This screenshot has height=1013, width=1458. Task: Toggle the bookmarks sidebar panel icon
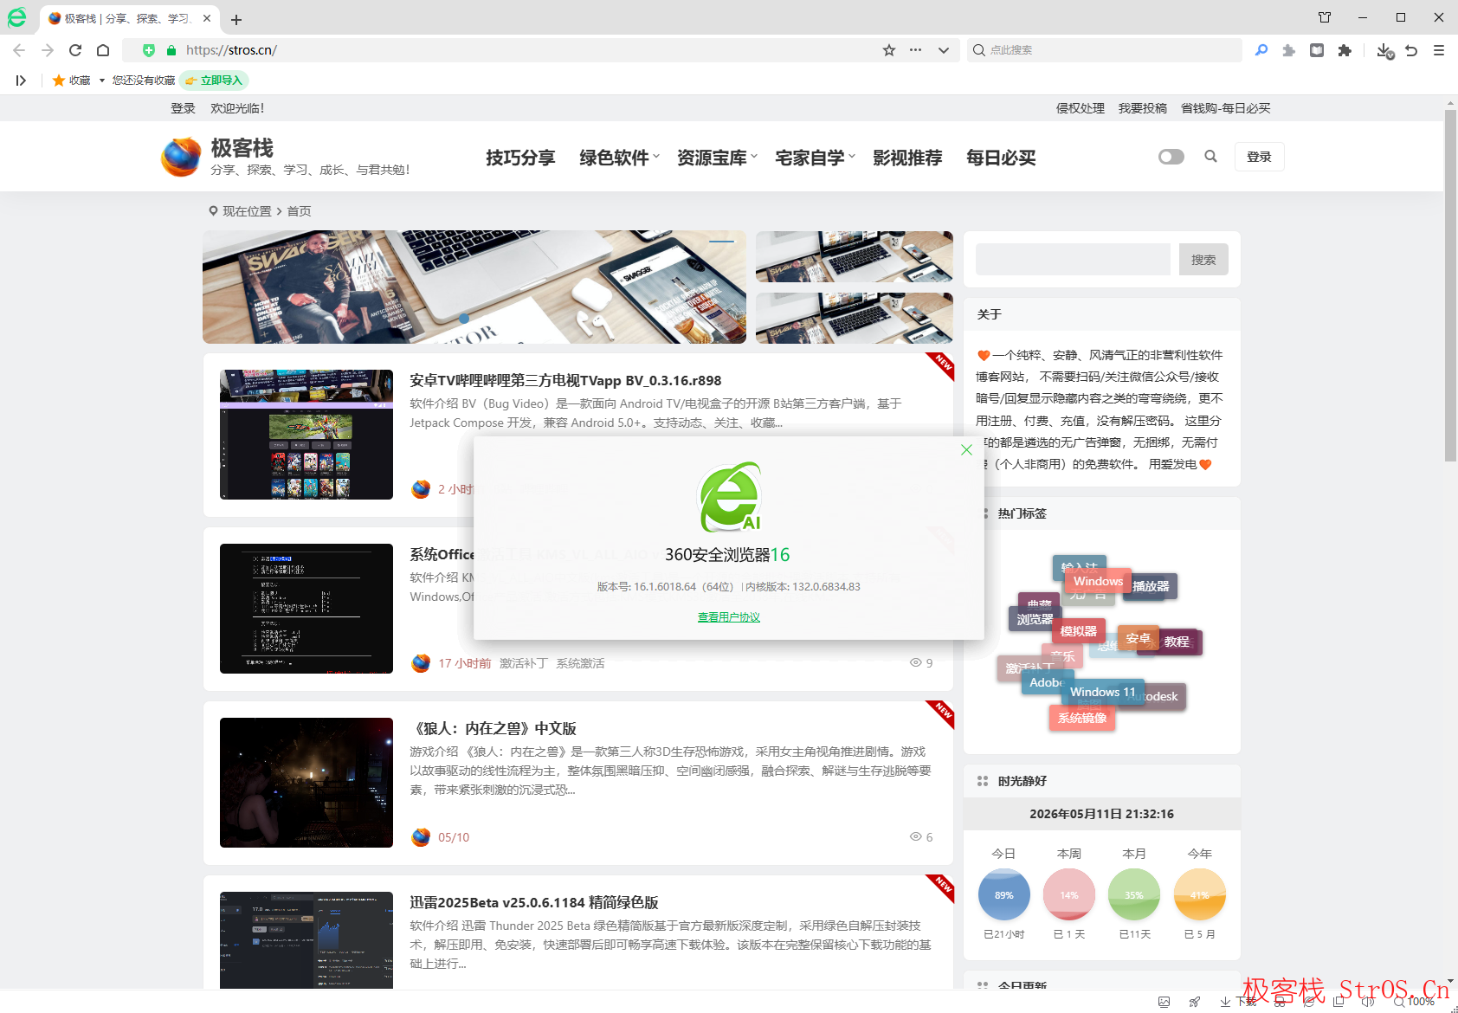pyautogui.click(x=21, y=81)
